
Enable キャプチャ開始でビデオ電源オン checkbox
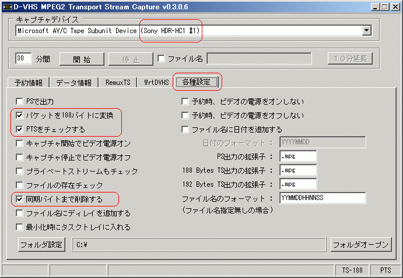(x=19, y=143)
